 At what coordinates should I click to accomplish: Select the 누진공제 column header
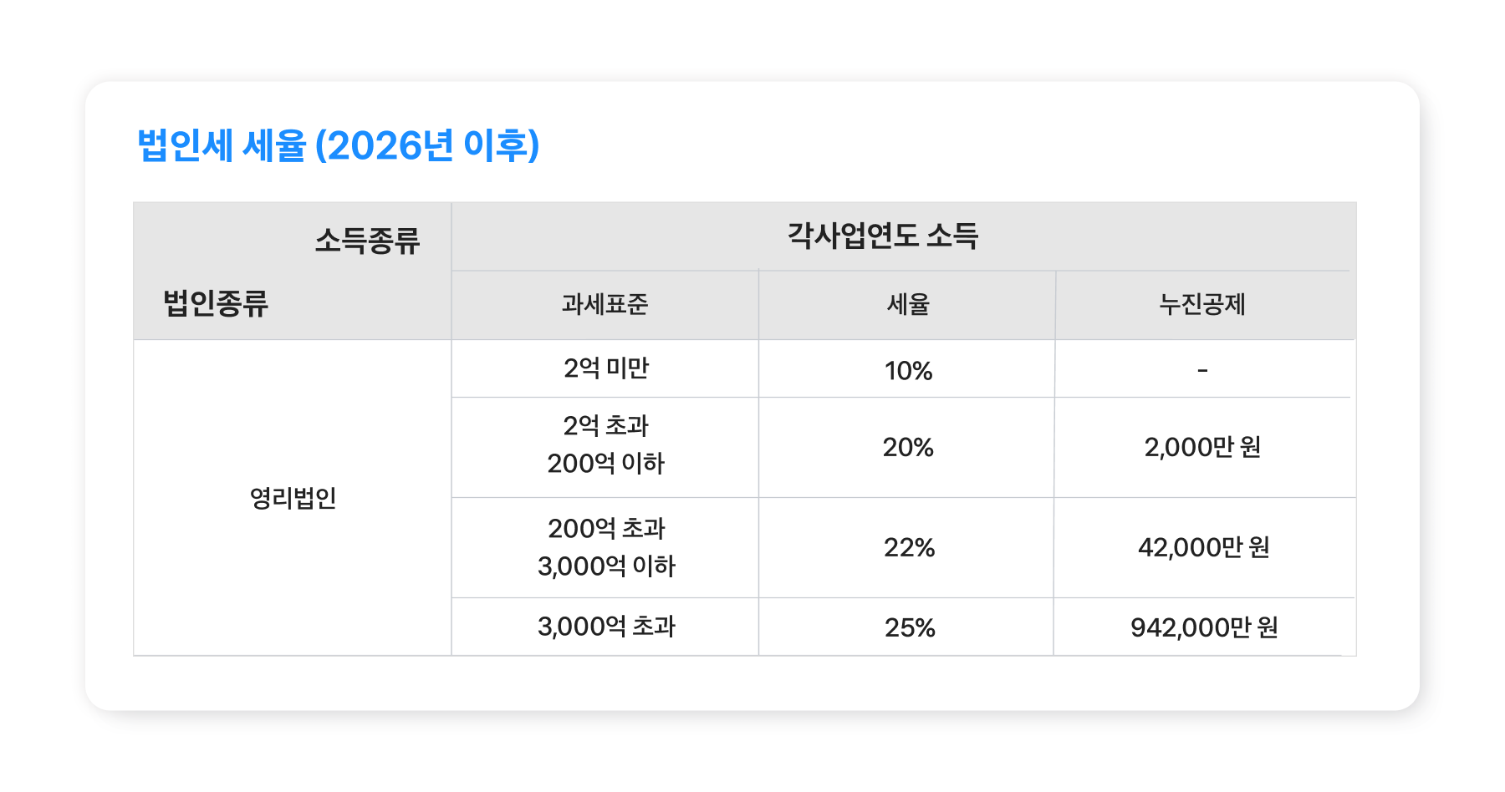click(1202, 304)
